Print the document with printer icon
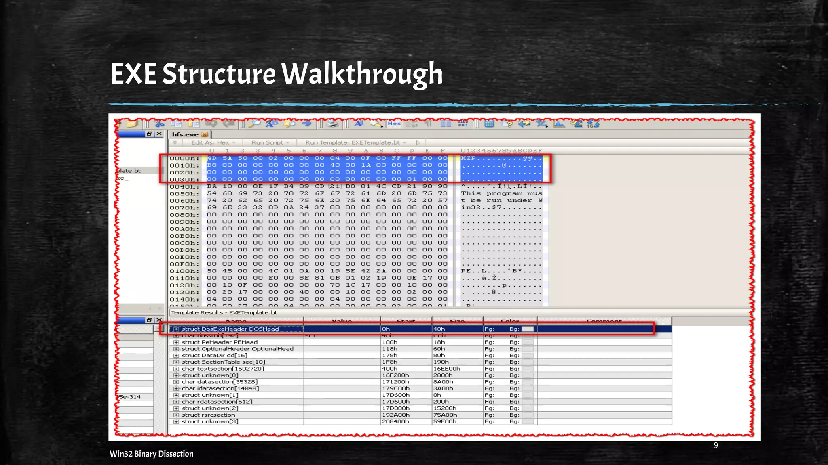 pos(332,124)
